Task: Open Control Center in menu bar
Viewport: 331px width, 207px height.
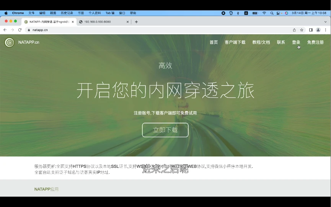Action: coord(279,13)
